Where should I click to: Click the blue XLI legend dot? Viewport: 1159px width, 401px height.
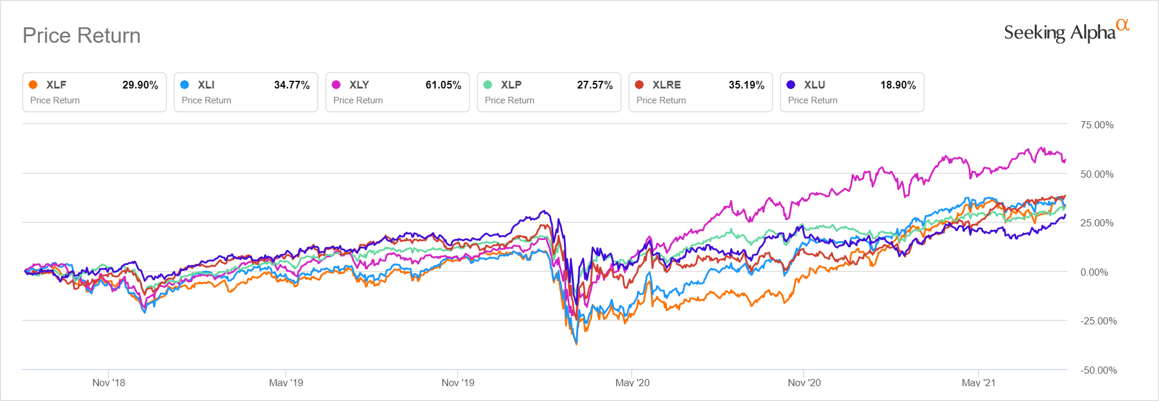(185, 85)
